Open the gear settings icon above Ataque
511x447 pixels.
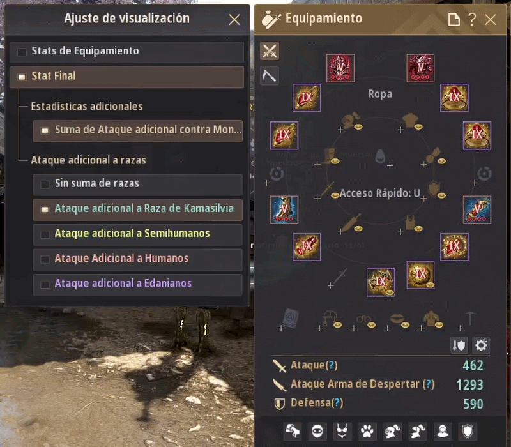click(481, 345)
